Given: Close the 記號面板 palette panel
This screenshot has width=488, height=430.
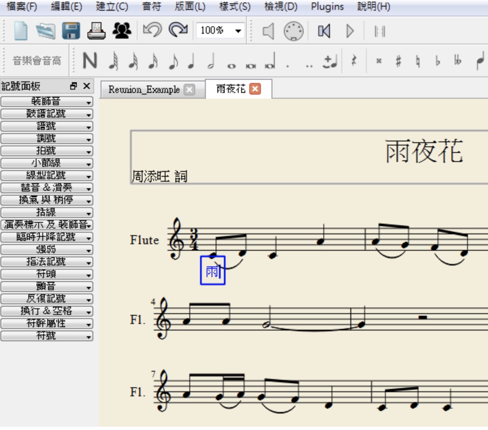Looking at the screenshot, I should pos(87,86).
